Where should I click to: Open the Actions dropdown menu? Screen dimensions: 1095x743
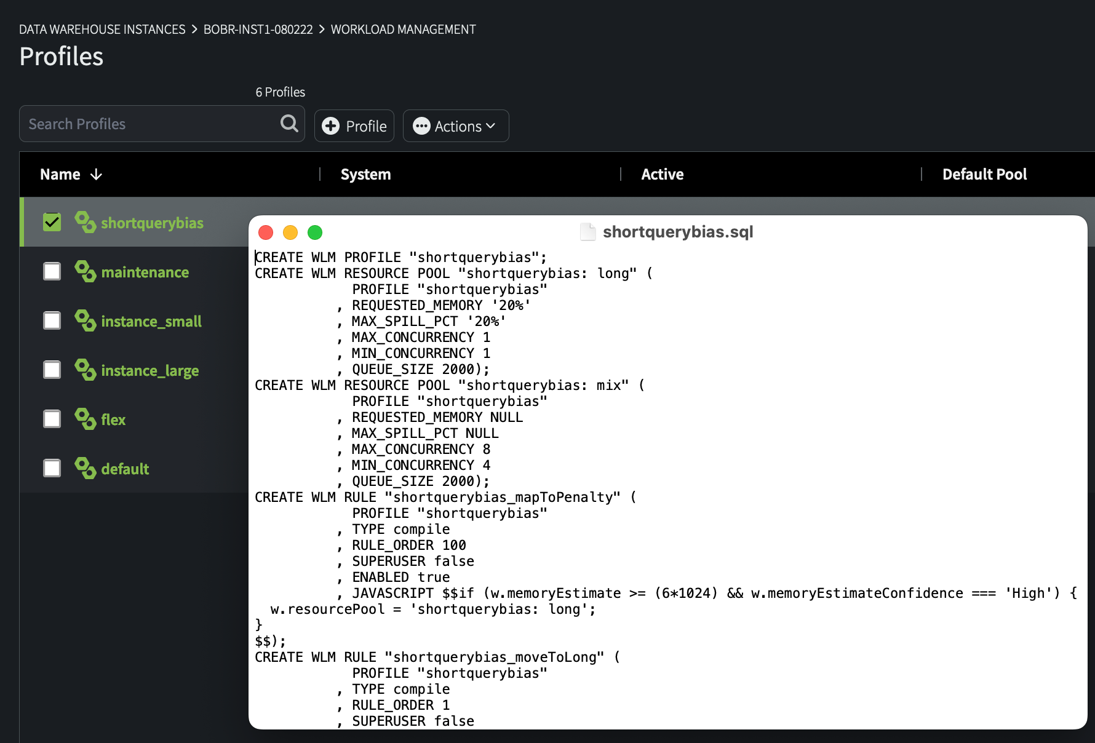pyautogui.click(x=455, y=126)
